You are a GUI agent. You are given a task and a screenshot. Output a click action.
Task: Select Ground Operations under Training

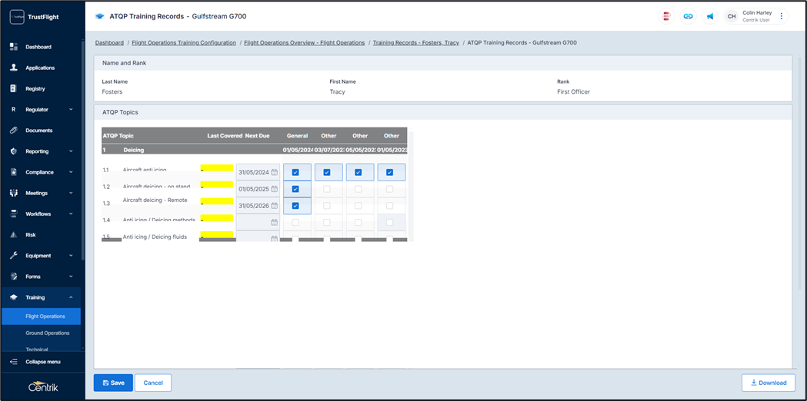pyautogui.click(x=47, y=333)
